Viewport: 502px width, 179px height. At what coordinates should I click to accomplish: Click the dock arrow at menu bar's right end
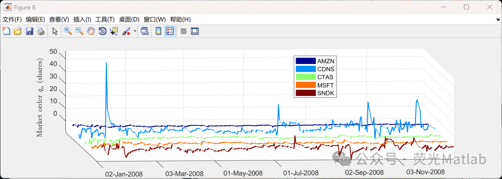pyautogui.click(x=497, y=20)
